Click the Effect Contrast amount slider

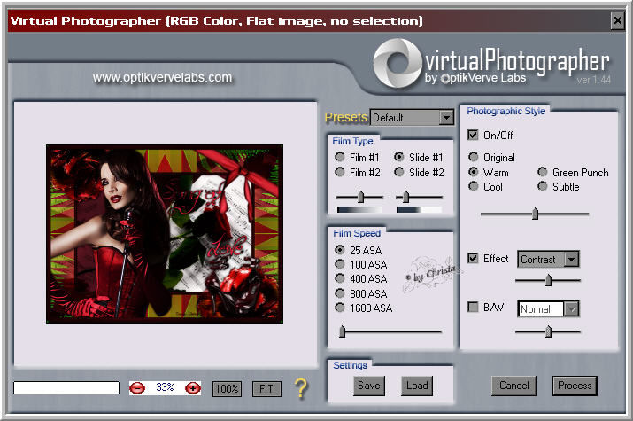tap(548, 280)
